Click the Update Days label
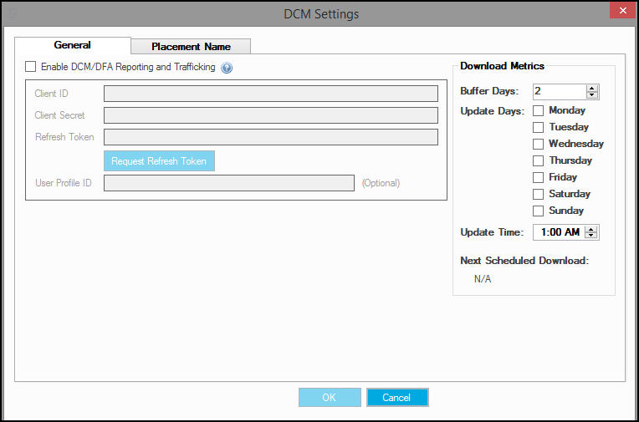Screen dimensions: 639x422 [x=493, y=111]
